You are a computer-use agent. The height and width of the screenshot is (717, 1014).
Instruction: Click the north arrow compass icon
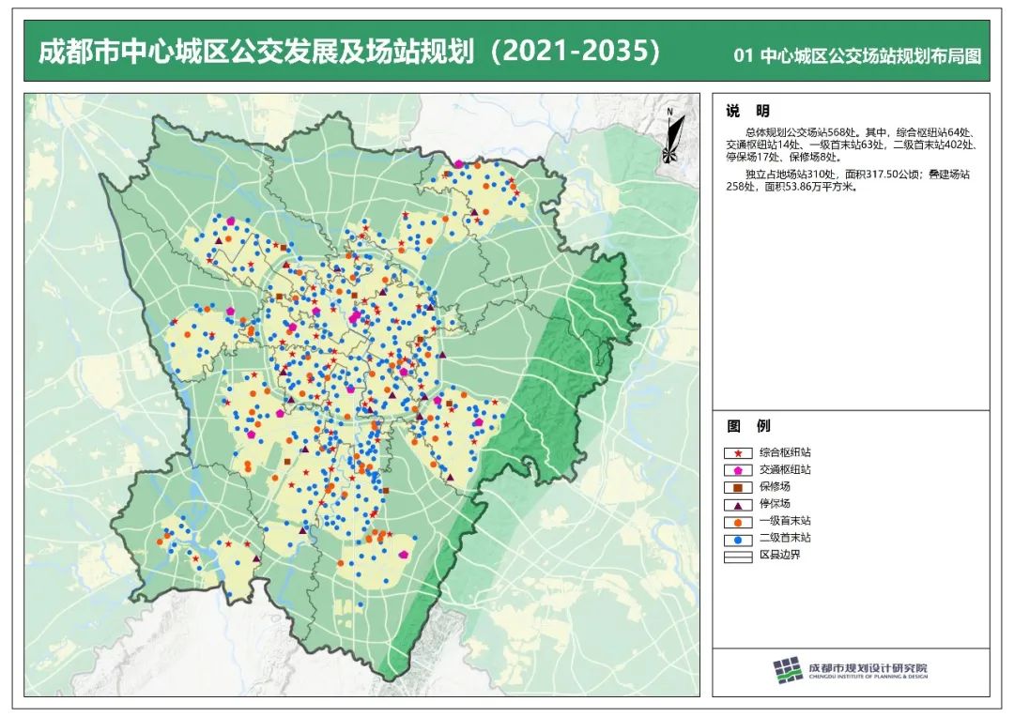pyautogui.click(x=672, y=136)
